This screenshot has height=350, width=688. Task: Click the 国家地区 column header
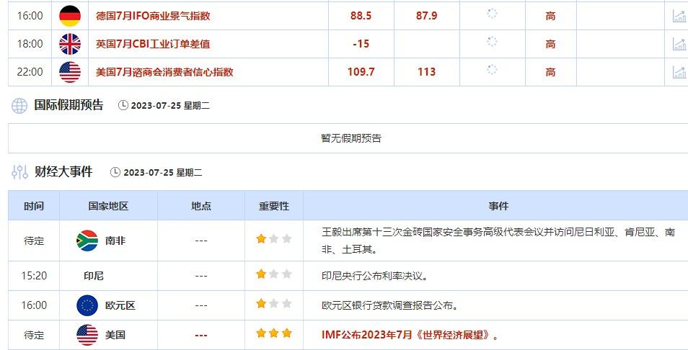point(108,206)
